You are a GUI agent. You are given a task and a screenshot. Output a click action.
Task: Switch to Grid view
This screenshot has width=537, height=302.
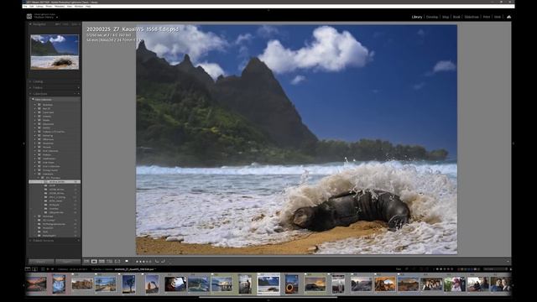click(x=86, y=261)
